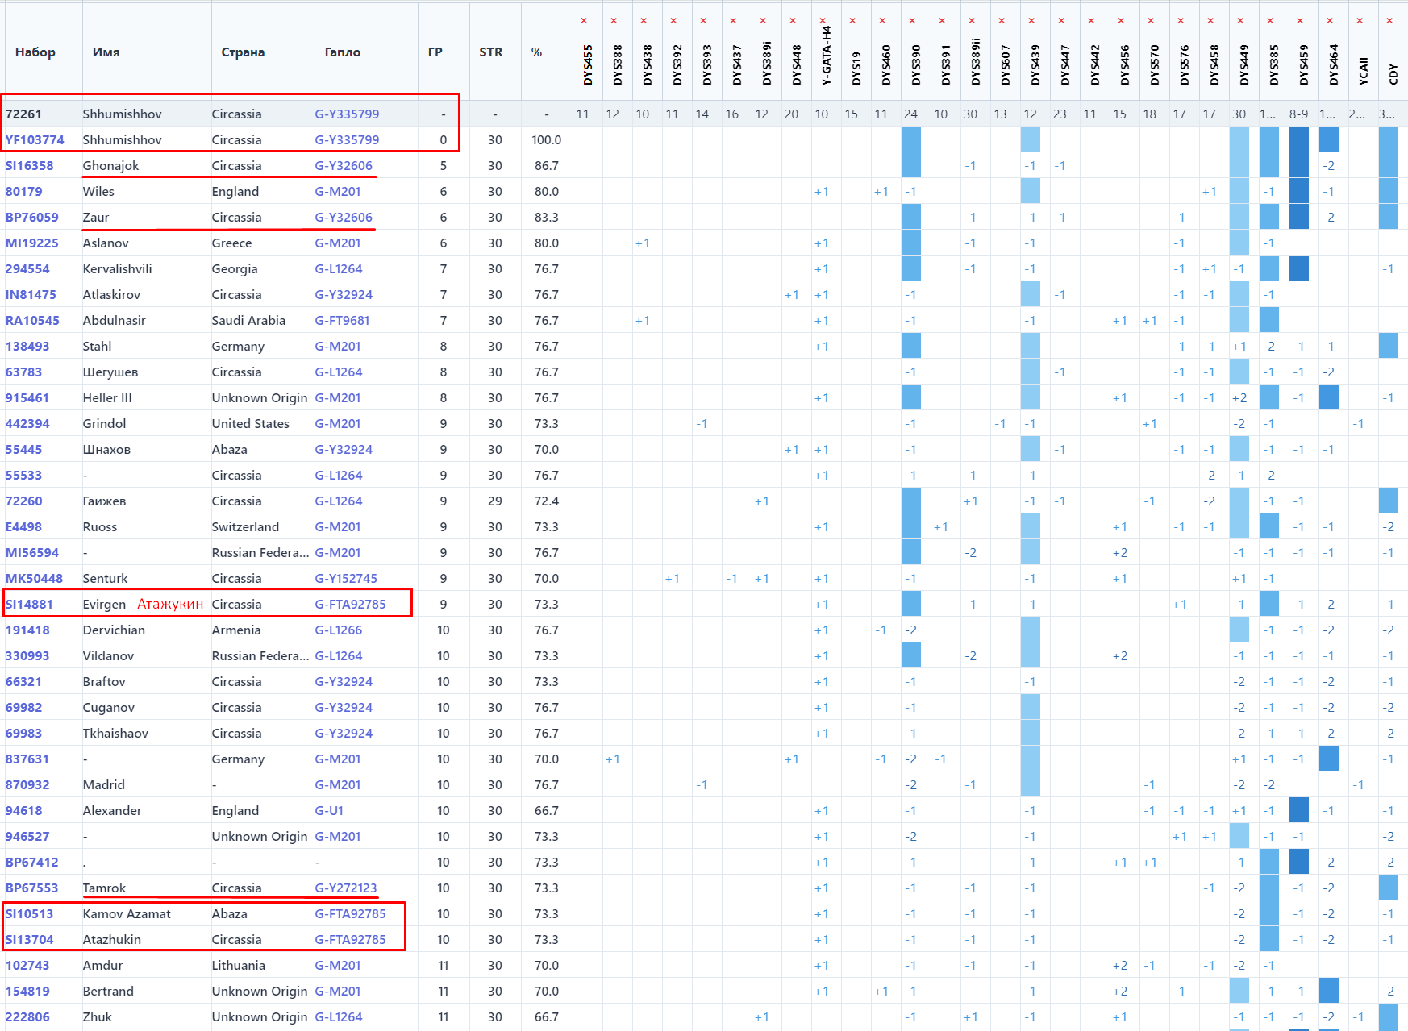Delete the DYS385 column using its X

(1270, 21)
